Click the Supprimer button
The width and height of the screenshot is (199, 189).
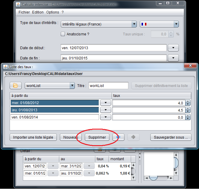(x=97, y=137)
